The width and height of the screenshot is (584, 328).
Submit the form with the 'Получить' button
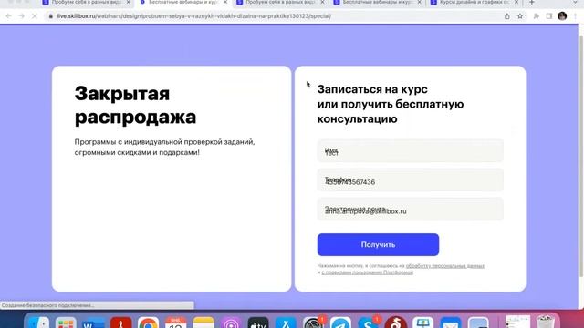click(378, 245)
